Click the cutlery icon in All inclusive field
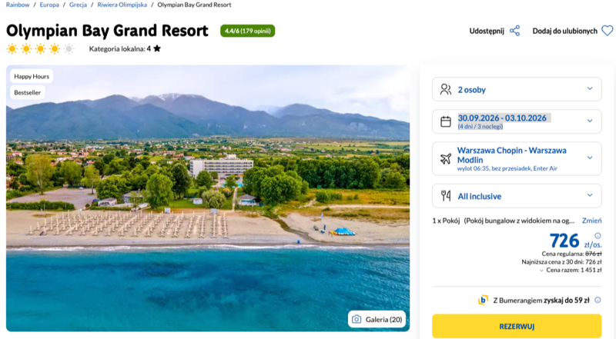 click(446, 195)
